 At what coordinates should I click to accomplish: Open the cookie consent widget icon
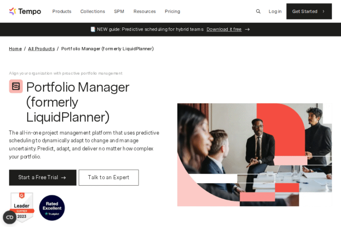9,217
